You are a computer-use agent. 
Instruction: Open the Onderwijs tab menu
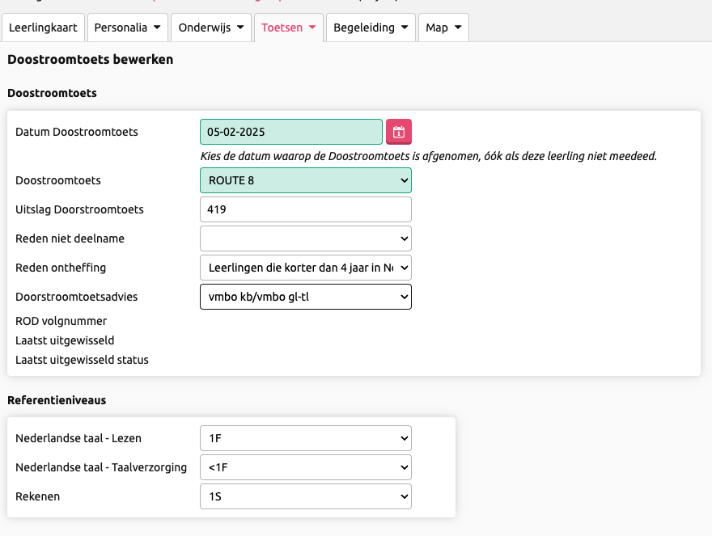211,27
